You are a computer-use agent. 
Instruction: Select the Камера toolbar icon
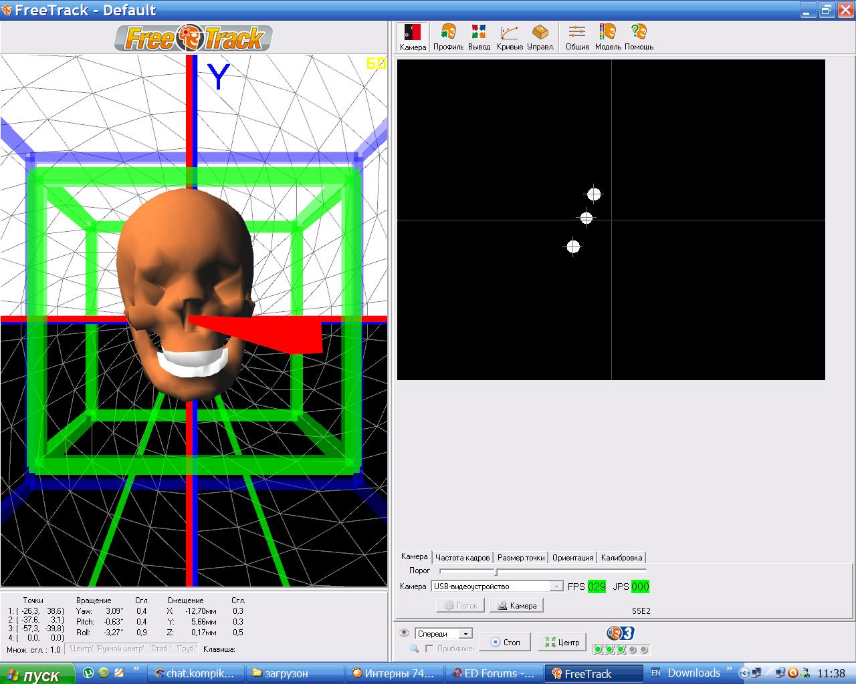coord(413,37)
